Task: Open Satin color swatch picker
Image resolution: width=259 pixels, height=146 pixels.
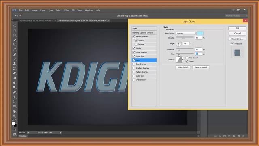Action: coord(200,33)
